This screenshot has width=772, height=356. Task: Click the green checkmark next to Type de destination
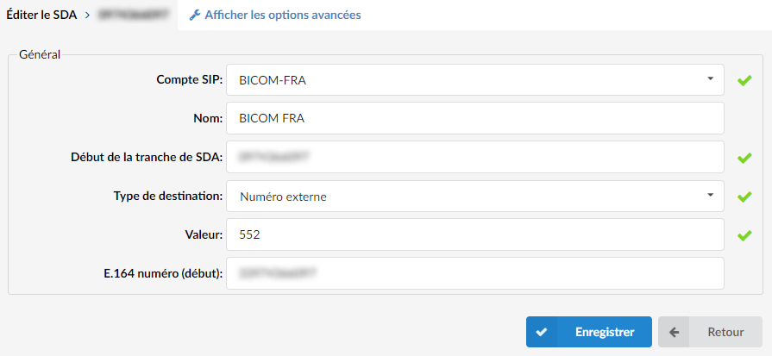[744, 197]
